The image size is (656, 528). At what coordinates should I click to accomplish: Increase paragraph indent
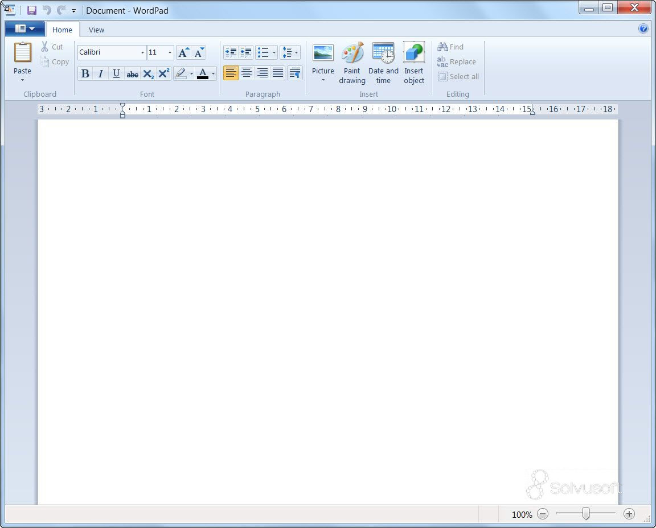246,52
